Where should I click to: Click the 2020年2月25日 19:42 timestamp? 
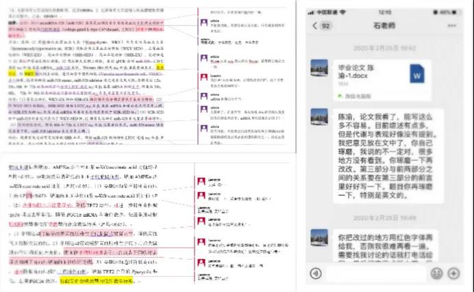386,47
